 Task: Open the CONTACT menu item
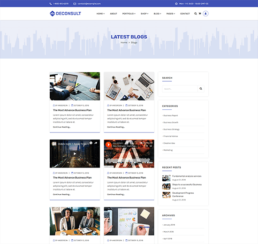185,14
